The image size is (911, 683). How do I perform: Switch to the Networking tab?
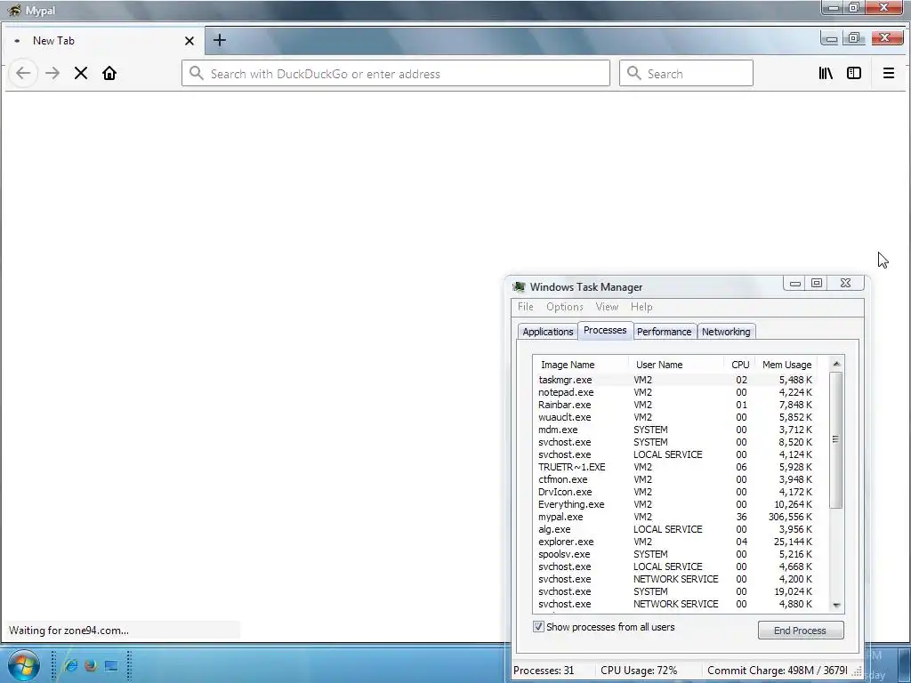point(726,332)
